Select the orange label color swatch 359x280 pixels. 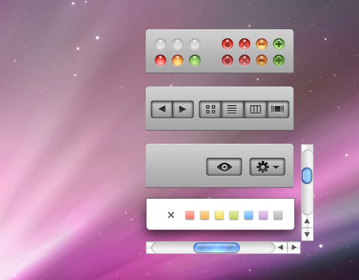pyautogui.click(x=204, y=215)
